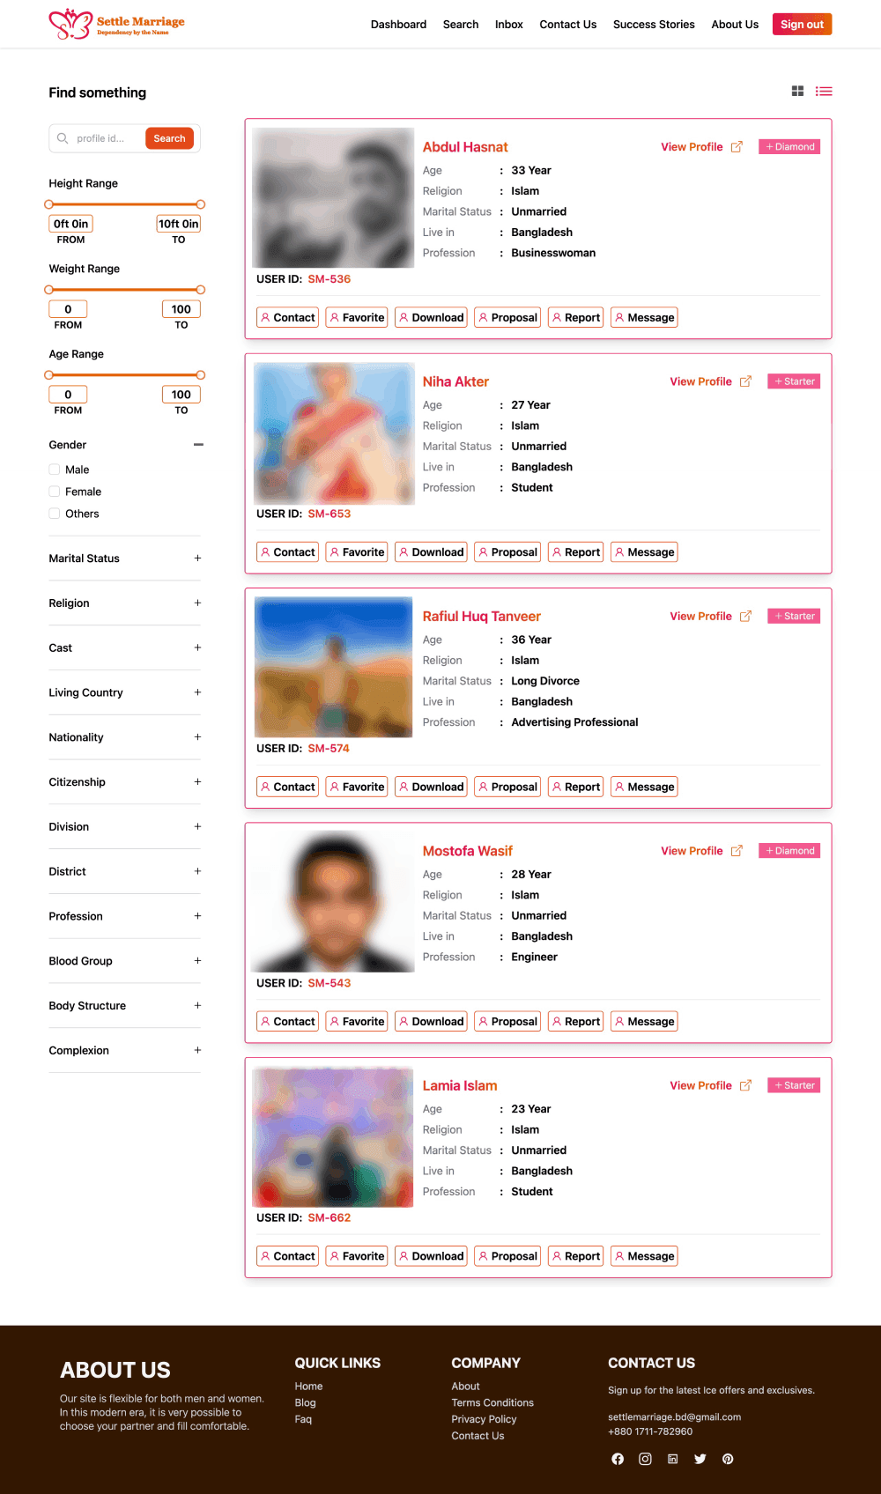Expand the Marital Status filter
This screenshot has height=1494, width=881.
(197, 558)
